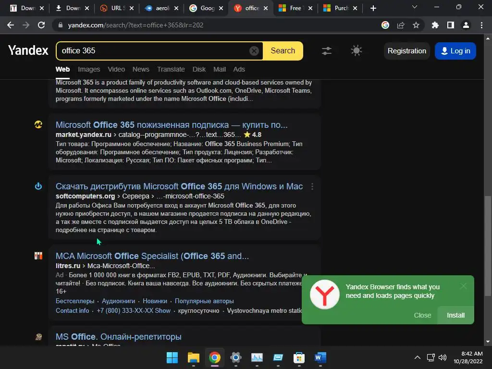Click scrollbar down arrow
Screen dimensions: 492x369
487,342
